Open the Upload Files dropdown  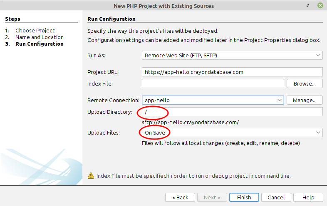pyautogui.click(x=232, y=132)
